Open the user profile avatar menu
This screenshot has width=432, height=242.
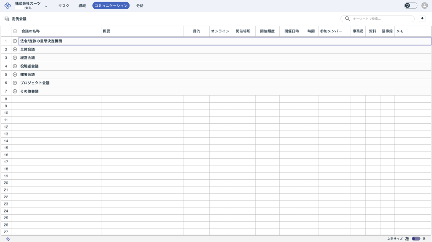coord(424,5)
